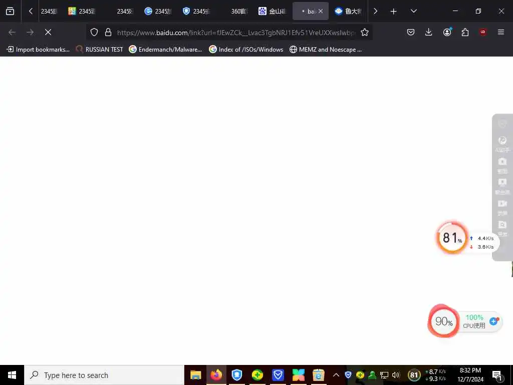Bookmark this page with star icon
This screenshot has width=513, height=385.
pos(365,32)
